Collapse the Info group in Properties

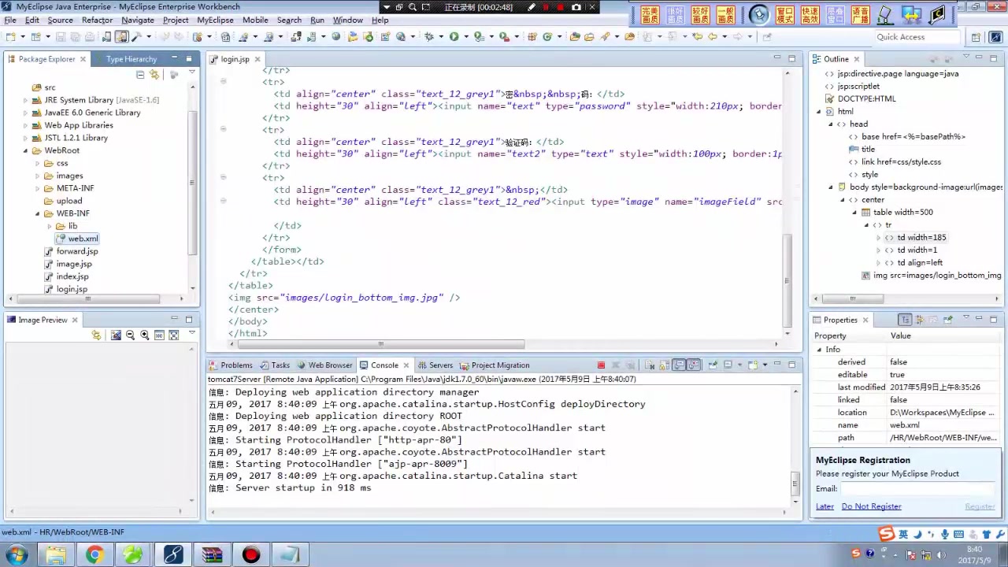(x=819, y=350)
